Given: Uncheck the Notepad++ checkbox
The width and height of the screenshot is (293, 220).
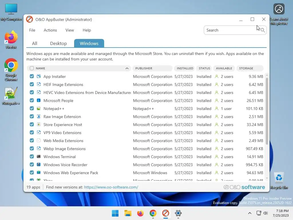Looking at the screenshot, I should click(x=32, y=109).
